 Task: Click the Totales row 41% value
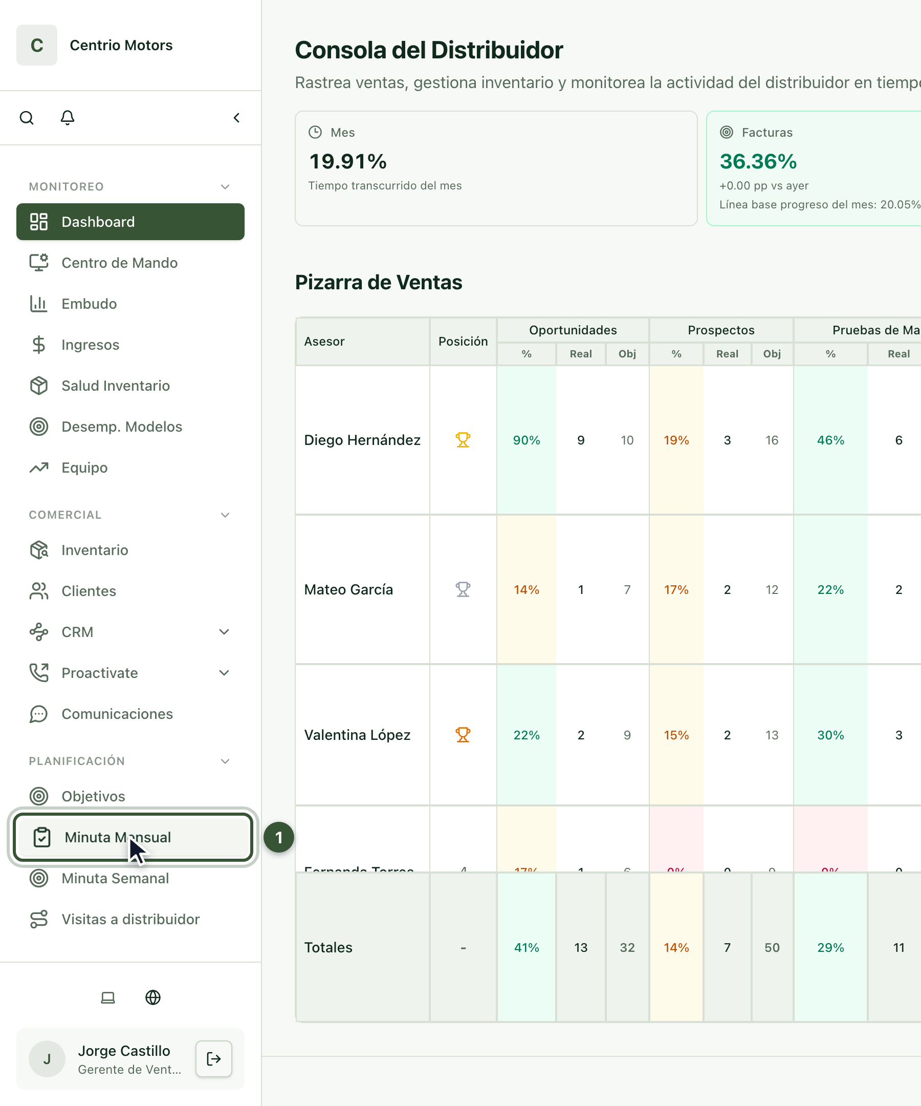click(x=527, y=947)
